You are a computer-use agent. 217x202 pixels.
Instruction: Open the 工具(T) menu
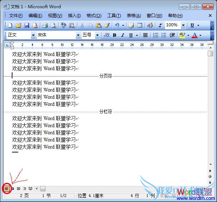pos(114,16)
